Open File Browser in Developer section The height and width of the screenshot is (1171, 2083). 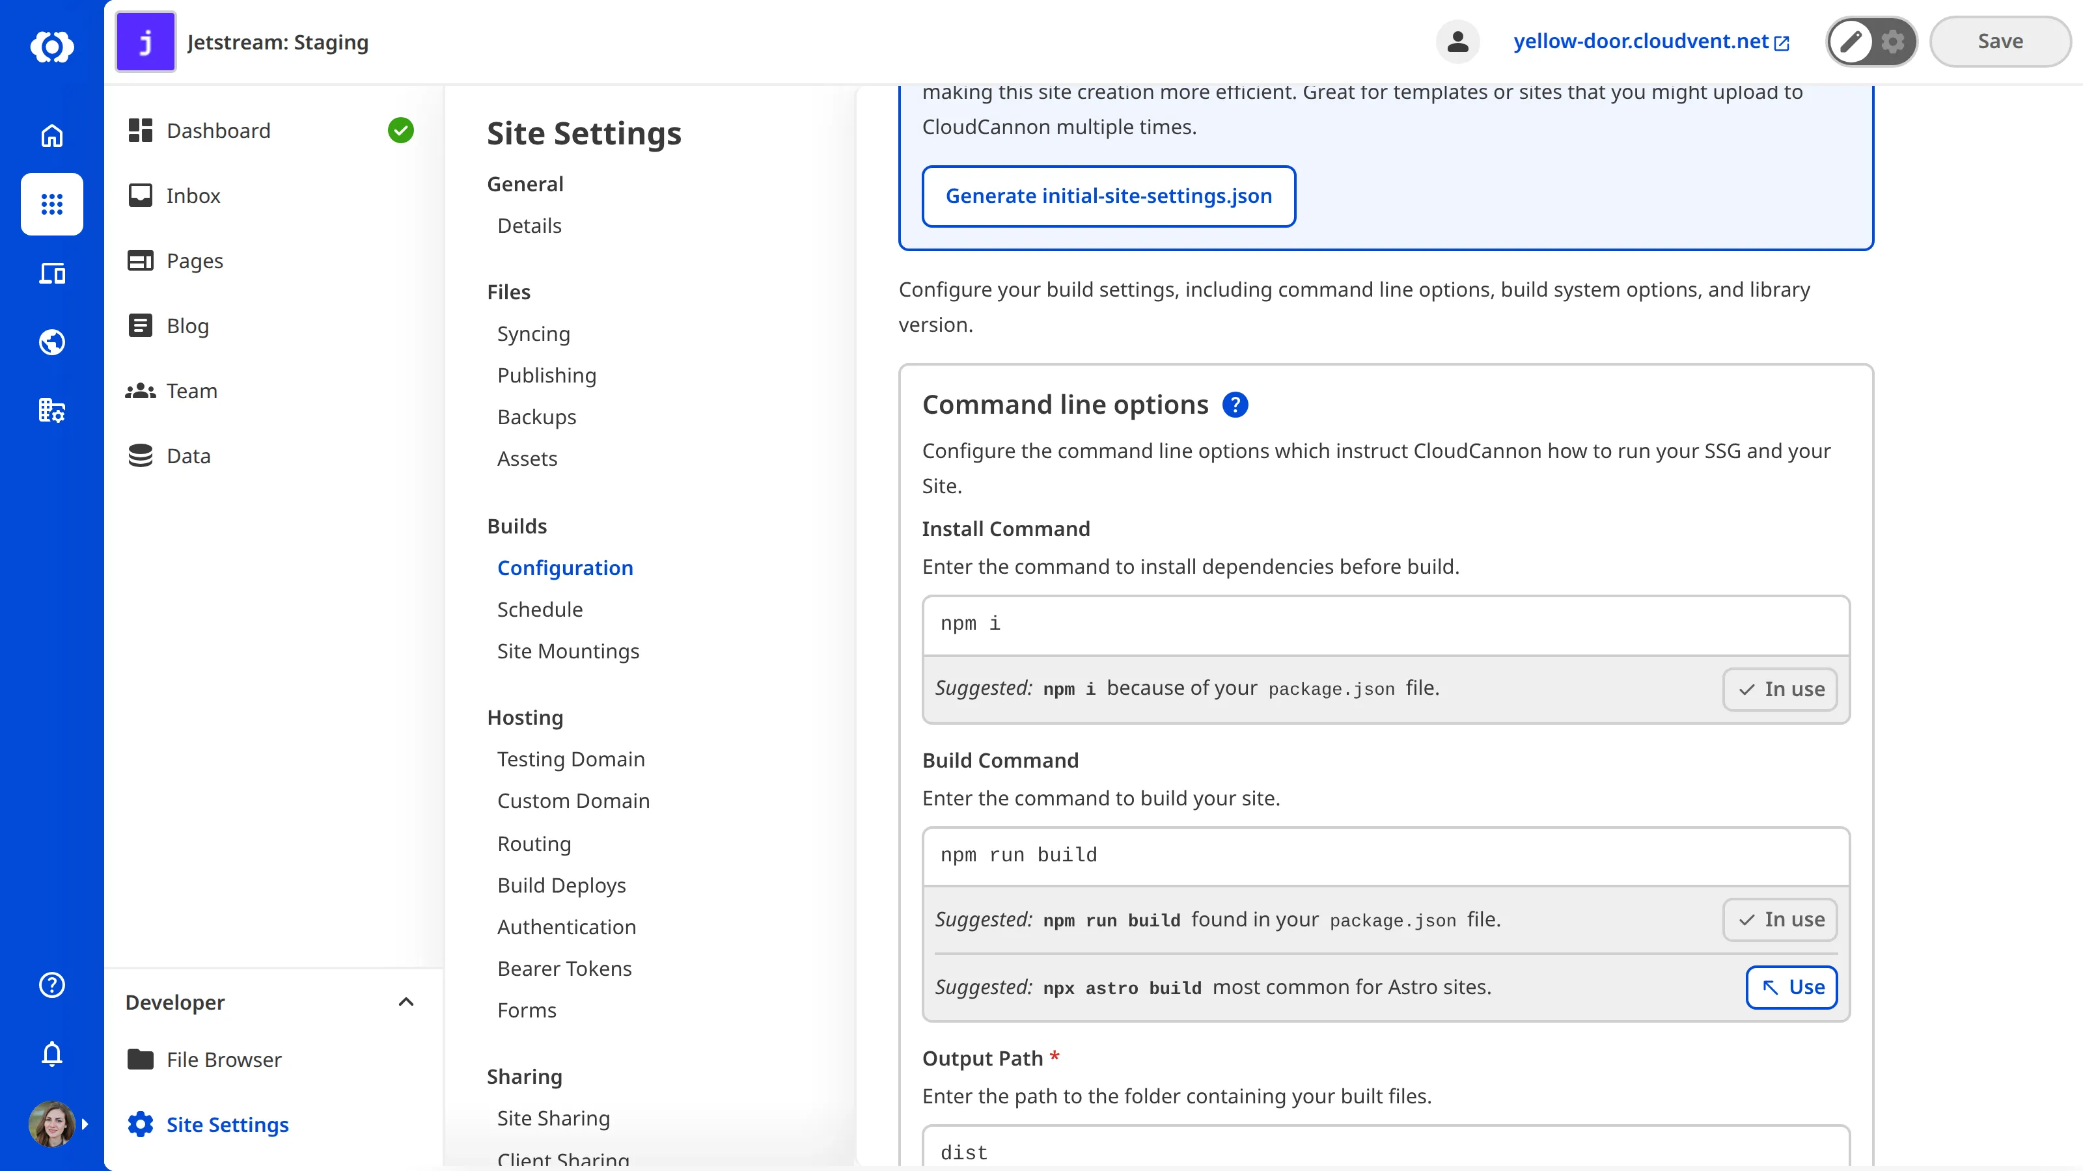(x=224, y=1060)
